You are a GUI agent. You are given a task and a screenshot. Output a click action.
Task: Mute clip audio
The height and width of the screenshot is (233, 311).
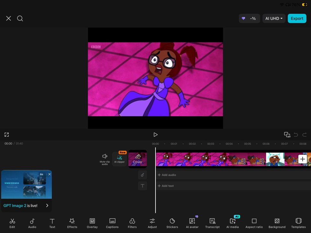(x=105, y=159)
